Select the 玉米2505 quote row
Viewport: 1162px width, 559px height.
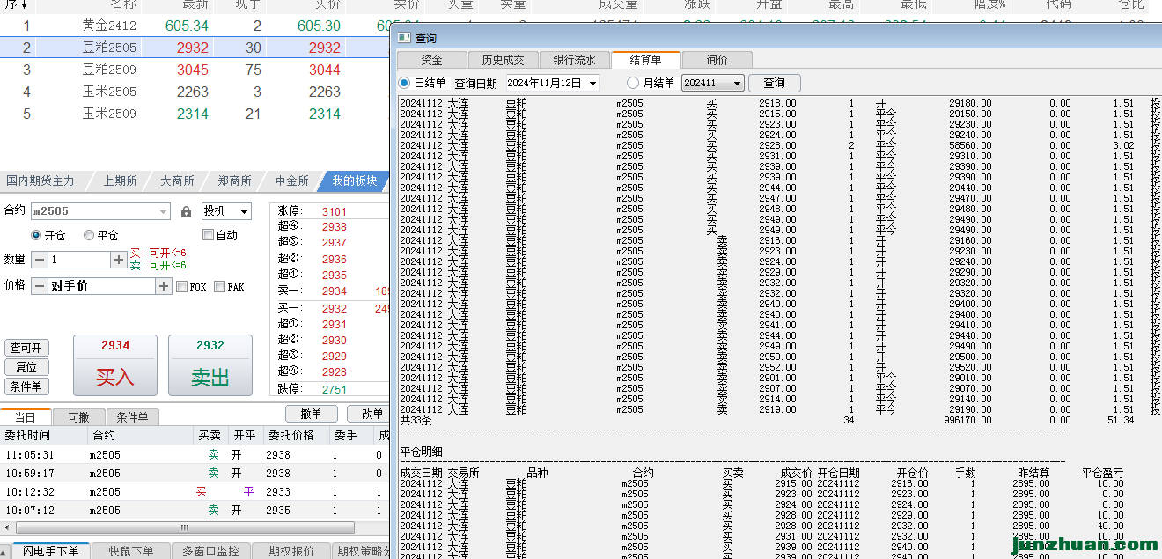coord(195,92)
